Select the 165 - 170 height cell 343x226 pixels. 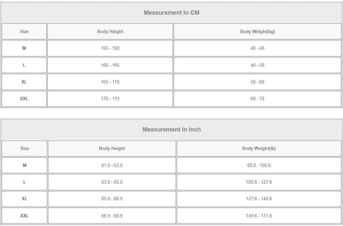tap(110, 82)
